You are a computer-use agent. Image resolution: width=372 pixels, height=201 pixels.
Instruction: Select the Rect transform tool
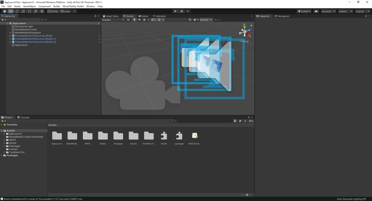(x=29, y=11)
